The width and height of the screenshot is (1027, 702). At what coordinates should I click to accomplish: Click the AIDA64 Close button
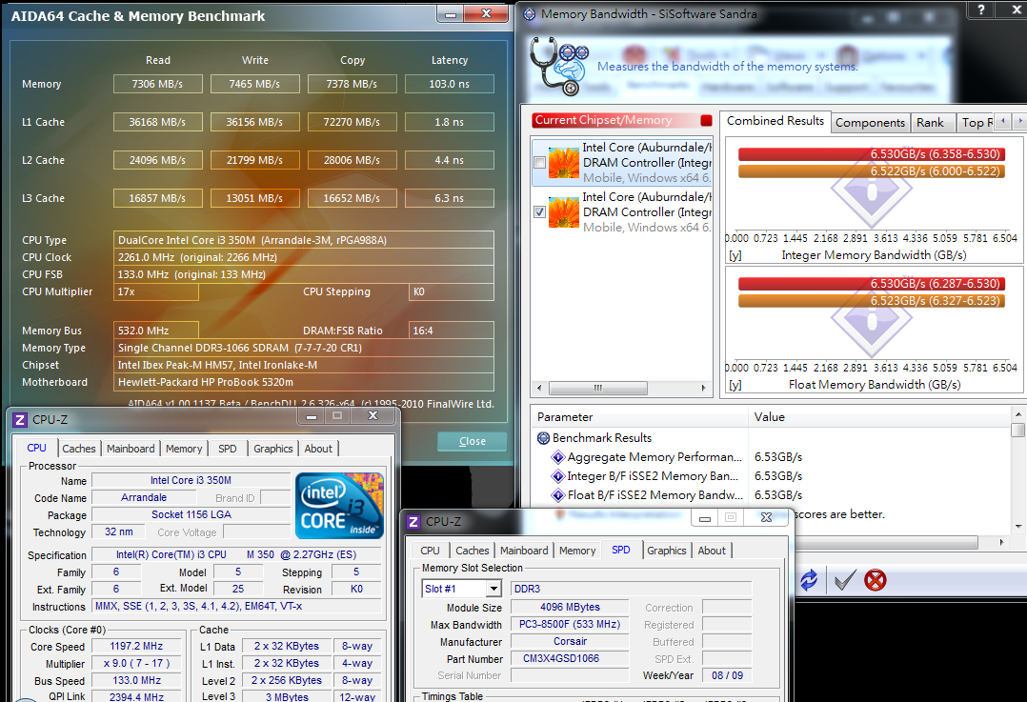click(x=473, y=441)
